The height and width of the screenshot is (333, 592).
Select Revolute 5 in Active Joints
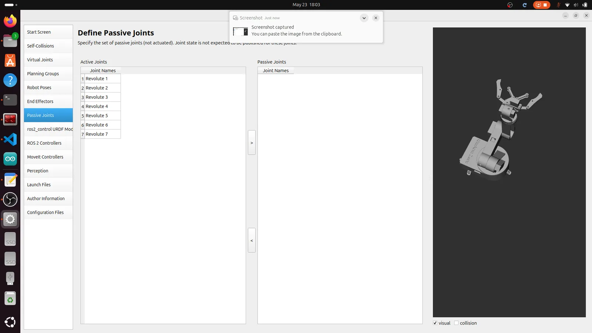[x=102, y=115]
